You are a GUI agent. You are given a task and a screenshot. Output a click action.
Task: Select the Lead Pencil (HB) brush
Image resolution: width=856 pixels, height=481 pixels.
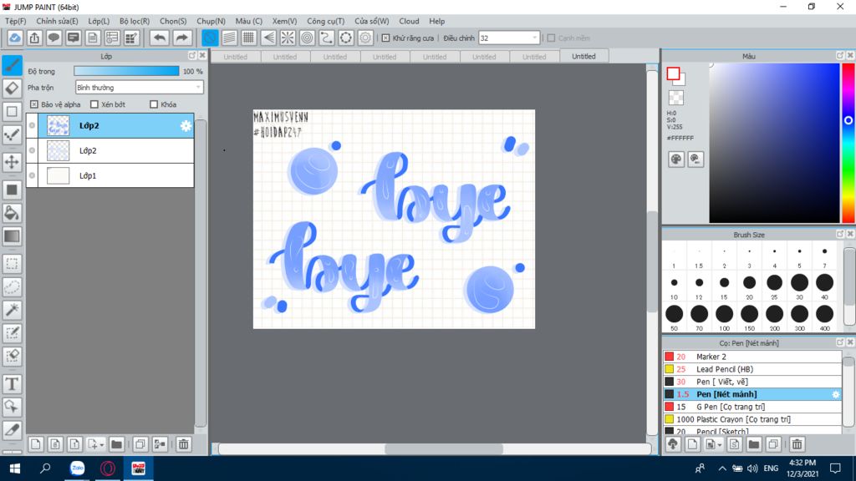pos(752,369)
